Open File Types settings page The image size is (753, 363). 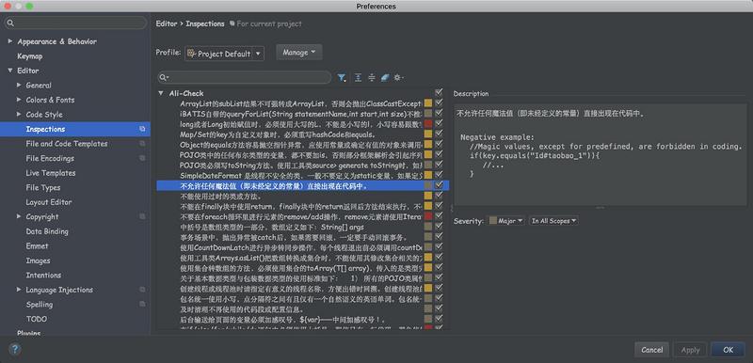click(x=43, y=187)
